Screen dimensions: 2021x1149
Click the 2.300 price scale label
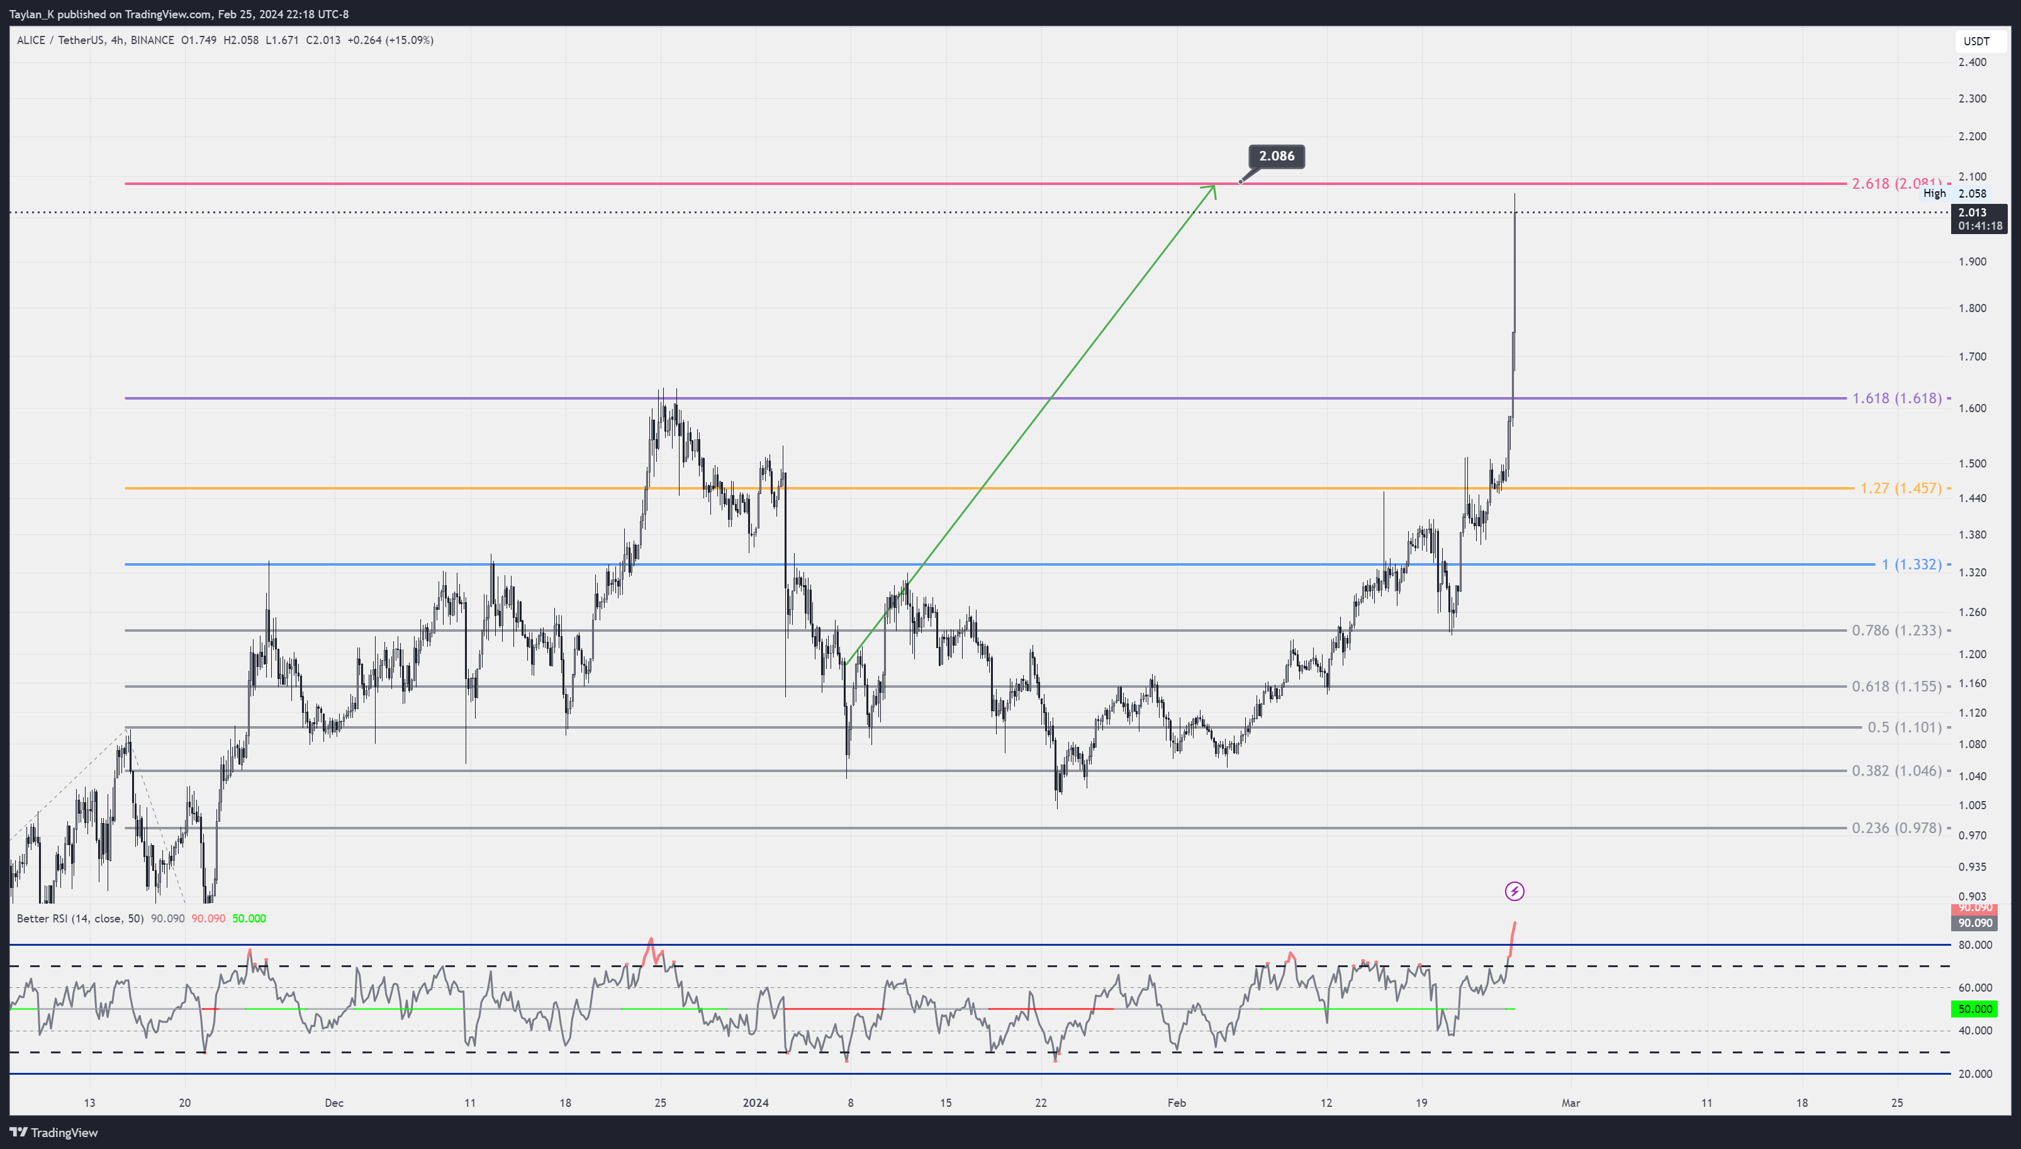1972,99
